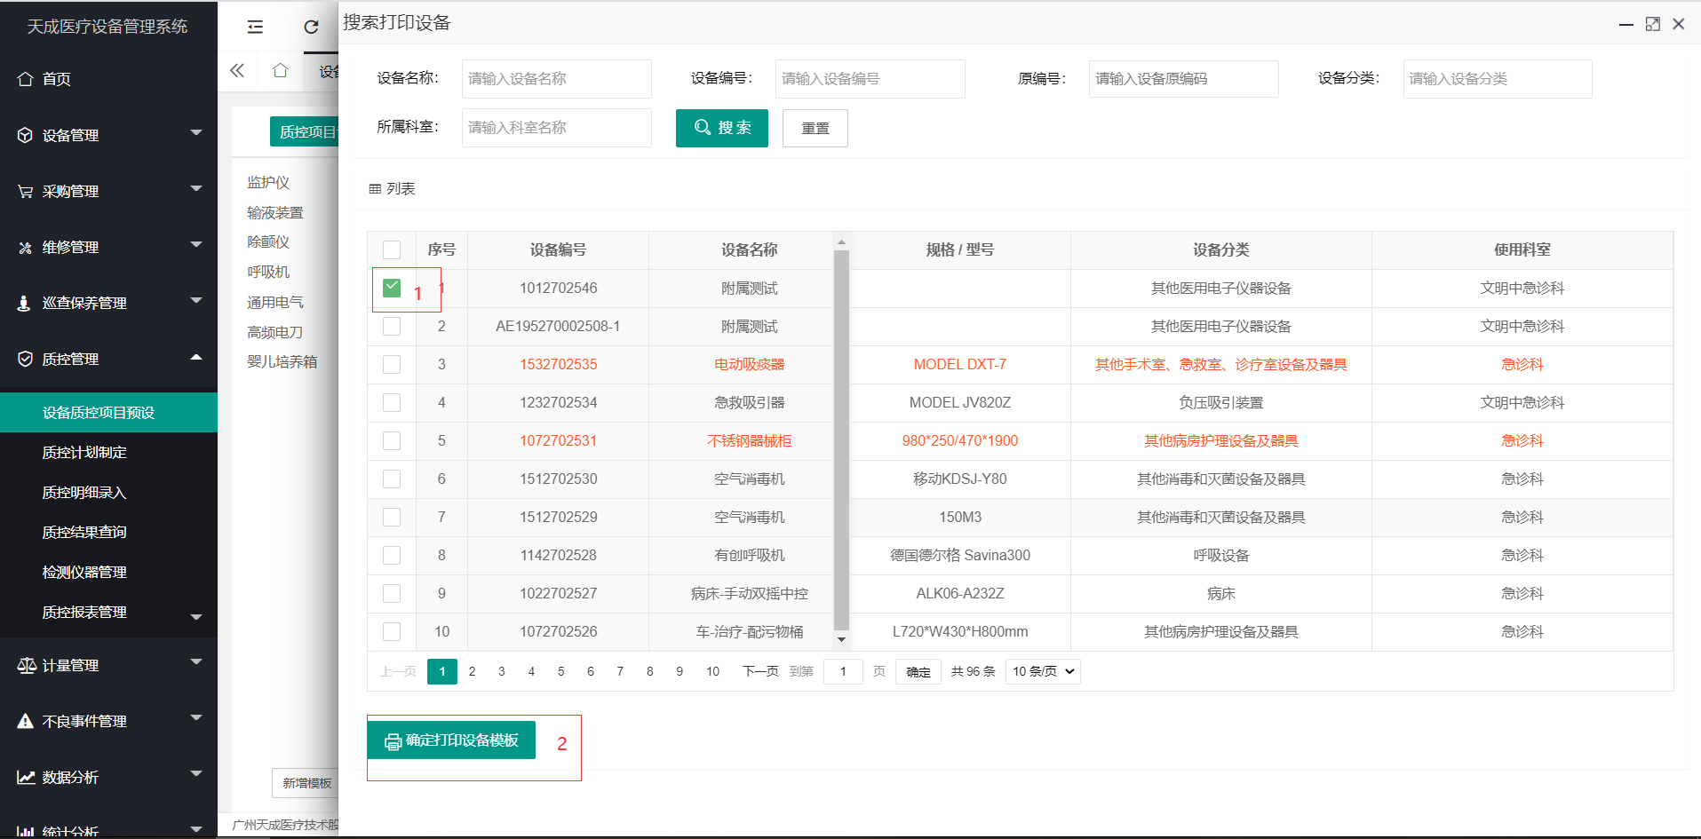Open the 10 条/页 page size dropdown
The image size is (1701, 839).
(x=1043, y=671)
